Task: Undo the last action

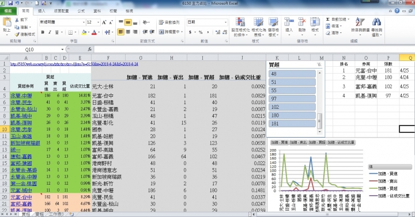Action: tap(17, 3)
